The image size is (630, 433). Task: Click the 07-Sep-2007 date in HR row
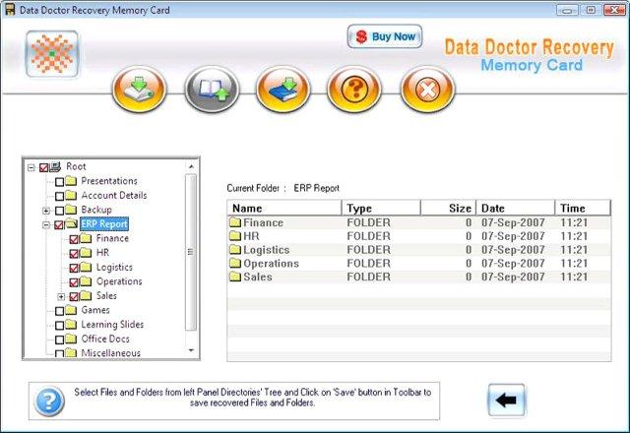tap(513, 236)
